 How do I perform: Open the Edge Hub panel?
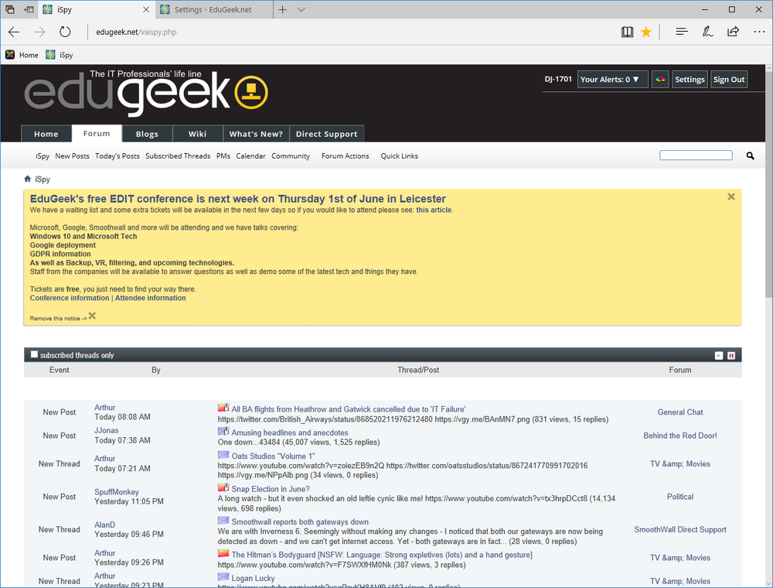pyautogui.click(x=682, y=32)
